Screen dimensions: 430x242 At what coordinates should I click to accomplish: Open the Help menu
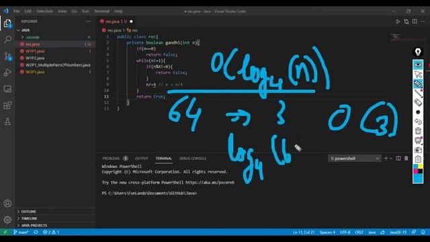pos(118,11)
